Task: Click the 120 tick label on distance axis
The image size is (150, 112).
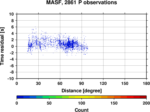Action: coord(103,83)
